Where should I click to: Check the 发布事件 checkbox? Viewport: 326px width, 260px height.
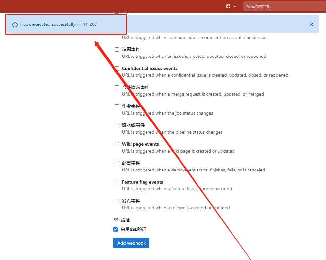(x=117, y=201)
